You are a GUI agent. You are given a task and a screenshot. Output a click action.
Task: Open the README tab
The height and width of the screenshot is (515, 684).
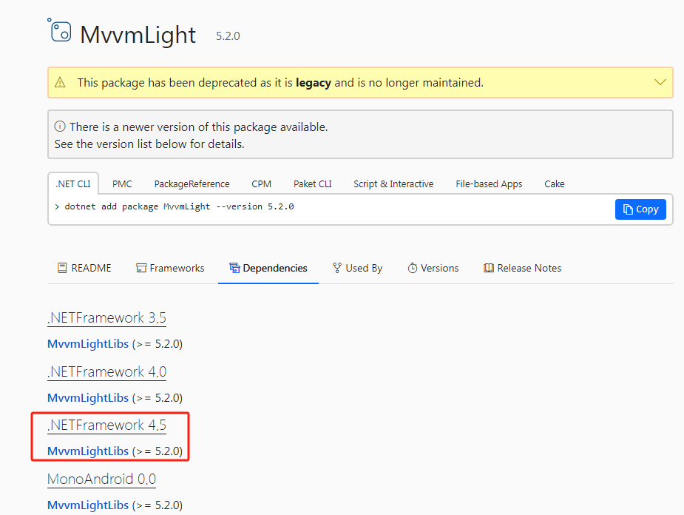click(x=84, y=268)
